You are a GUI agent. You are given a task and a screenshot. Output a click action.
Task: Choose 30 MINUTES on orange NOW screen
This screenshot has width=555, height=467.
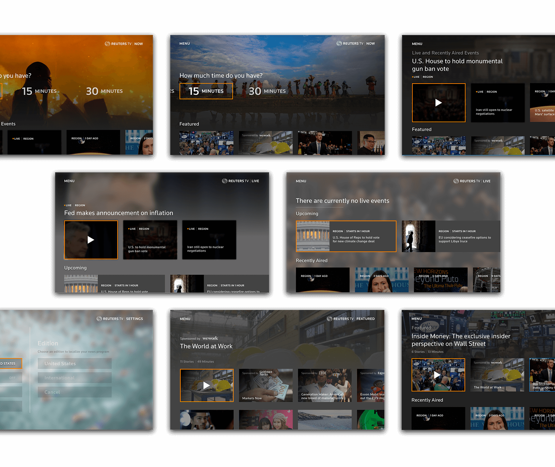104,91
